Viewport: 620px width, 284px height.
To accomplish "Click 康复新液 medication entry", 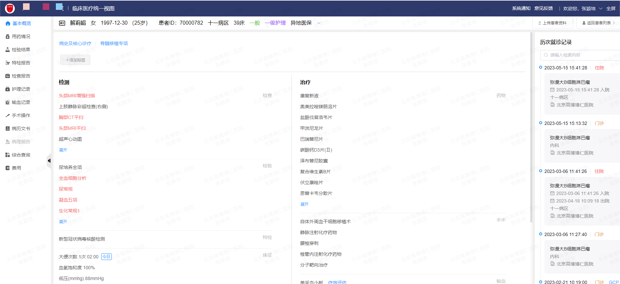I will (309, 96).
